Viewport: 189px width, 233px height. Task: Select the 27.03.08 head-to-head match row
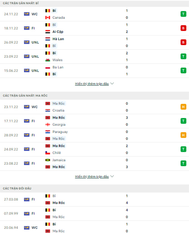94,199
